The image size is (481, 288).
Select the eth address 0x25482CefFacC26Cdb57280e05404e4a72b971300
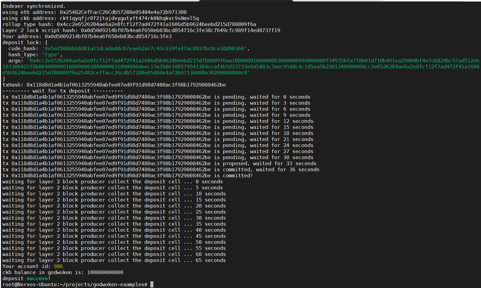pos(123,12)
